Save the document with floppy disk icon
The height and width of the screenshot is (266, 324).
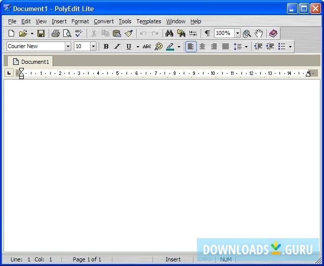coord(41,33)
